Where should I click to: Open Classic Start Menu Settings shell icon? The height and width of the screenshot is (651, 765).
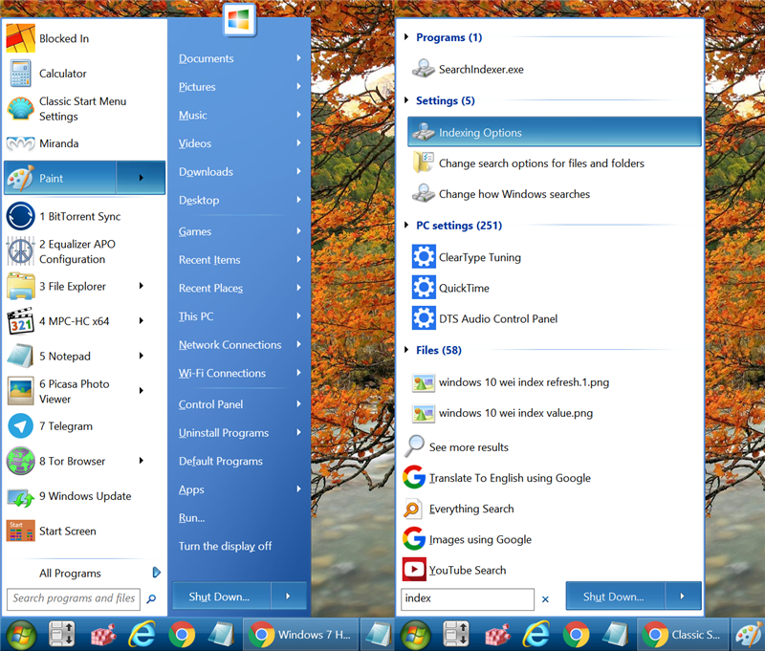click(x=20, y=108)
